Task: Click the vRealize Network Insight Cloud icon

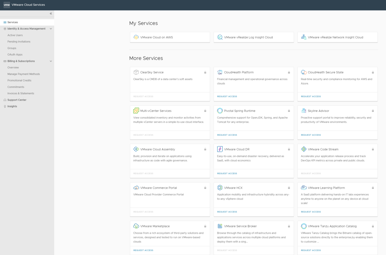Action: (x=304, y=37)
